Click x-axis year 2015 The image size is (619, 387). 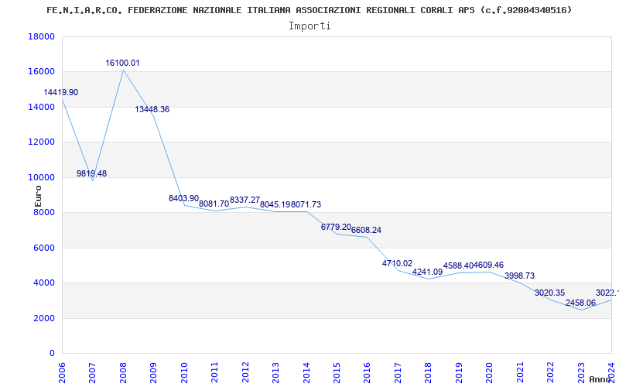[337, 373]
